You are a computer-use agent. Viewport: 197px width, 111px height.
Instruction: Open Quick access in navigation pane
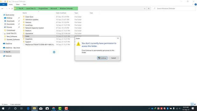pyautogui.click(x=10, y=15)
